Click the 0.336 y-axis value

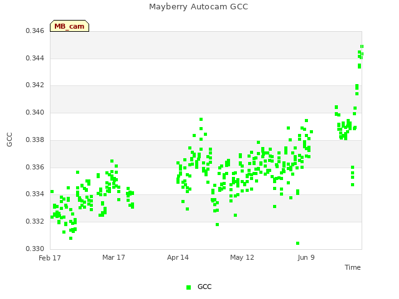coord(35,168)
